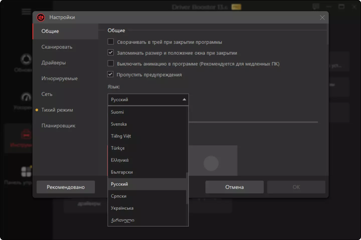
Task: Open the hamburger menu in Driver Booster window
Action: [26, 11]
